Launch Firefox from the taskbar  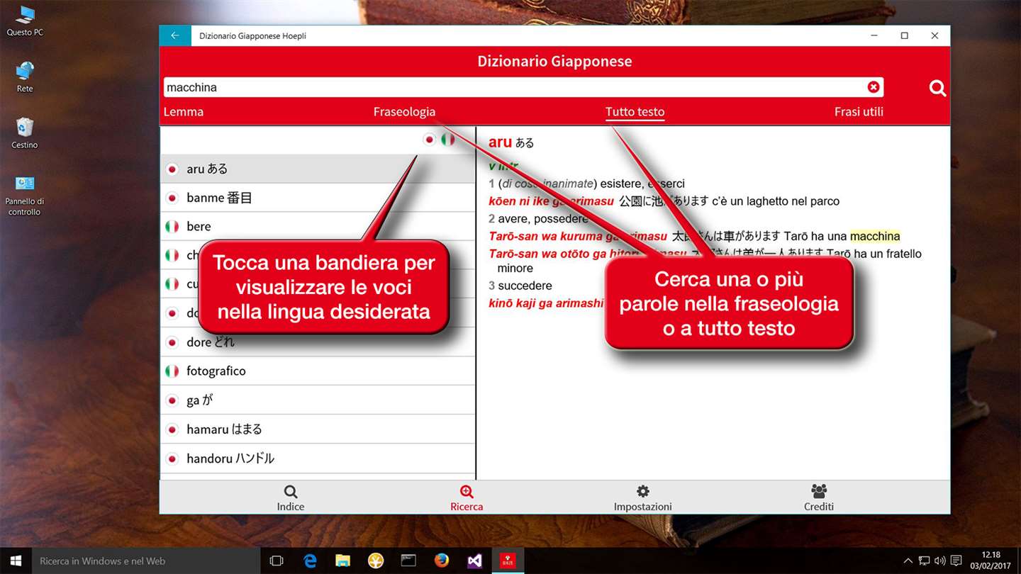click(442, 561)
